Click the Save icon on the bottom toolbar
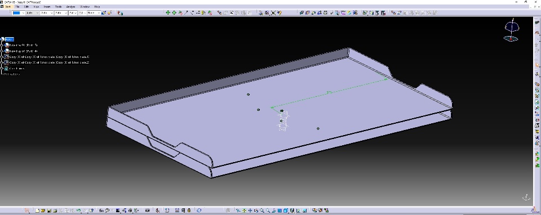 (49, 210)
